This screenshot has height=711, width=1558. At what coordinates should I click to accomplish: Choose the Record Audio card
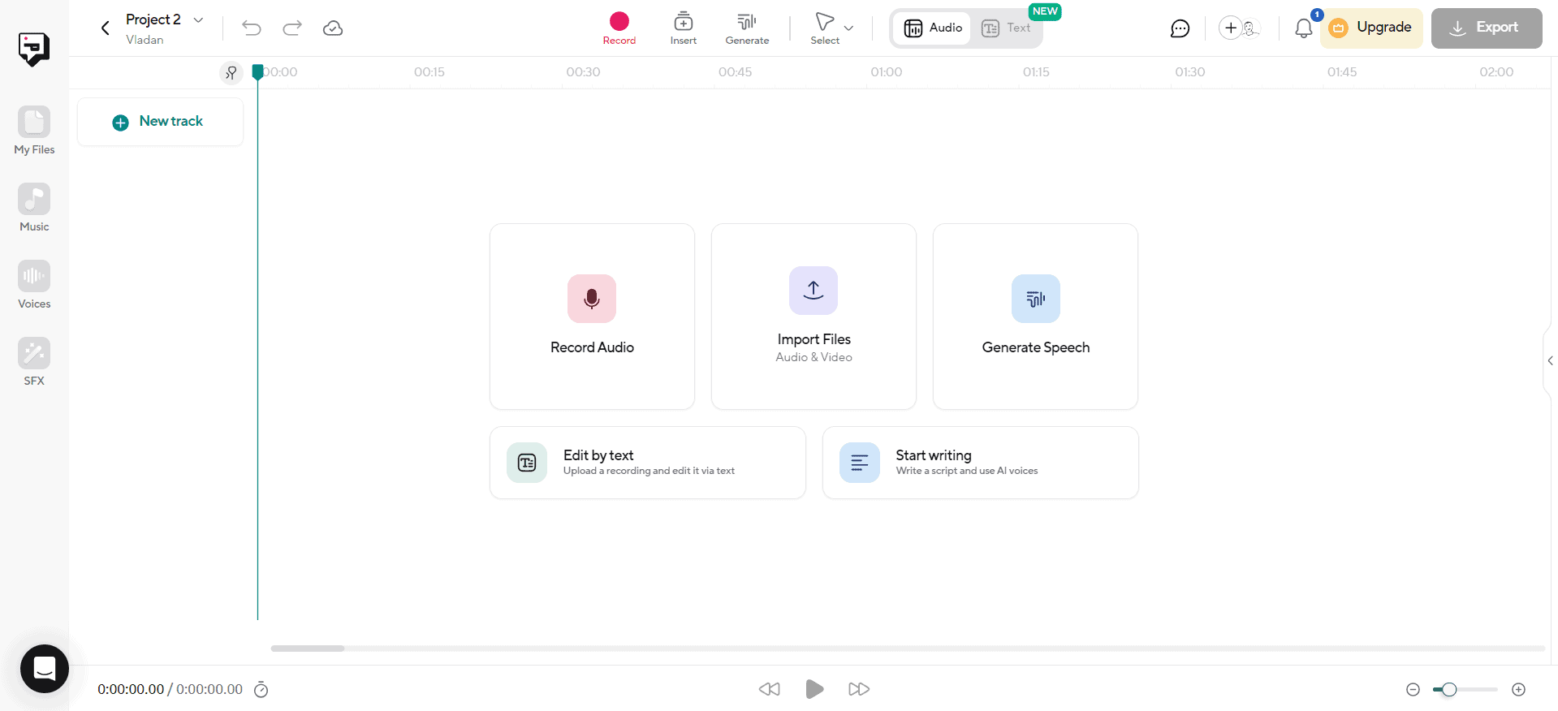coord(592,317)
